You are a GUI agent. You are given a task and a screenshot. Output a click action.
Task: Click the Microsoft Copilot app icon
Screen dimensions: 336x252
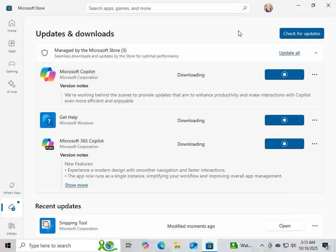point(48,74)
